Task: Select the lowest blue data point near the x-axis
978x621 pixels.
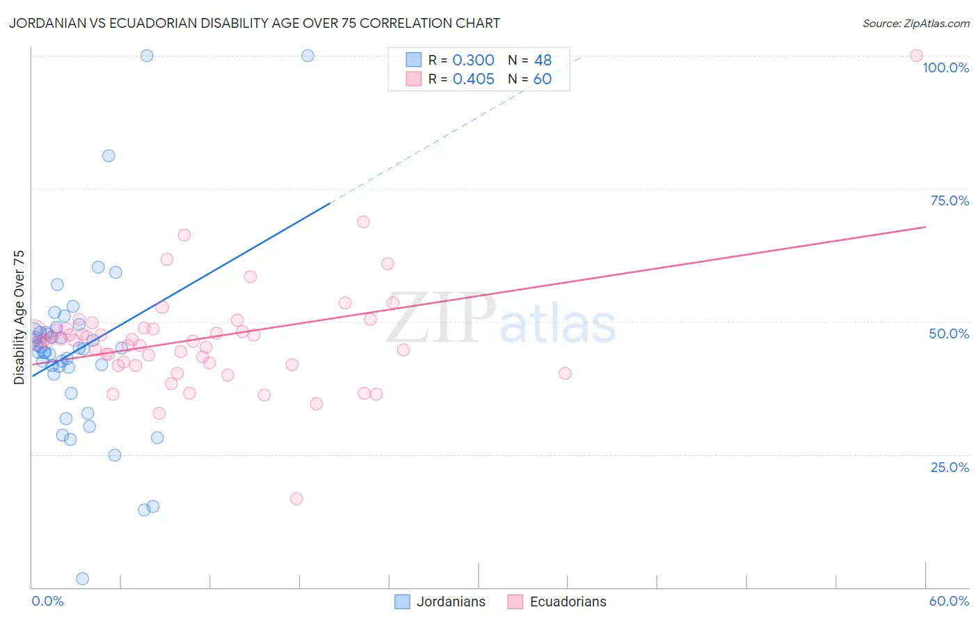Action: (82, 579)
